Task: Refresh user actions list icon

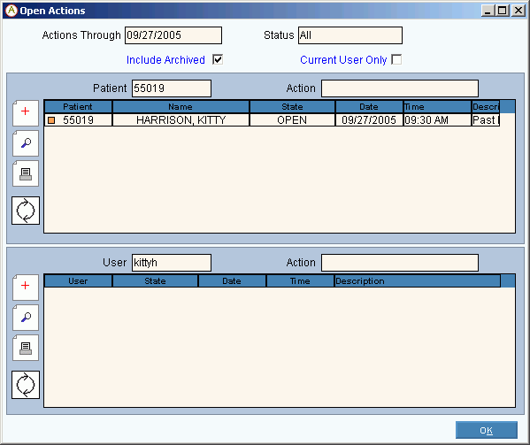Action: 26,385
